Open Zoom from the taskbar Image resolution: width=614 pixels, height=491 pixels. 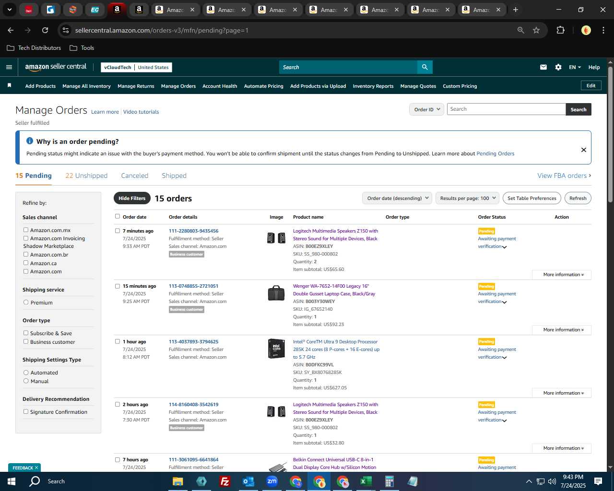pos(272,481)
